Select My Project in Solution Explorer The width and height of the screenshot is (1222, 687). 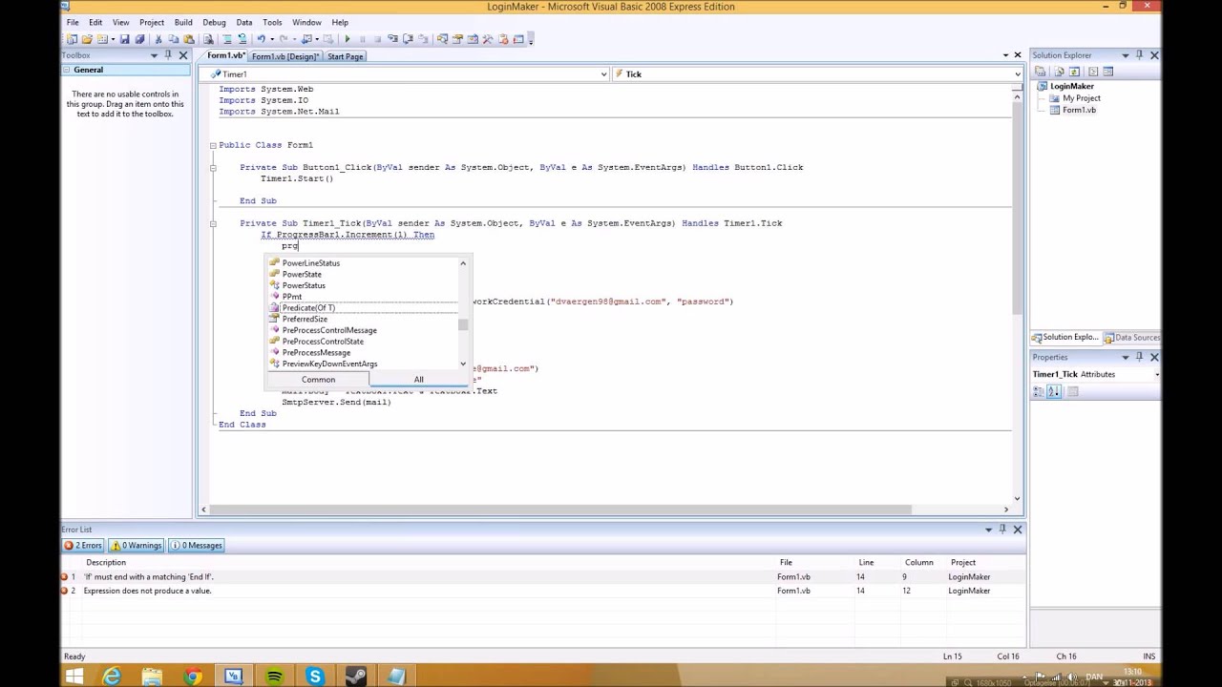(1081, 98)
